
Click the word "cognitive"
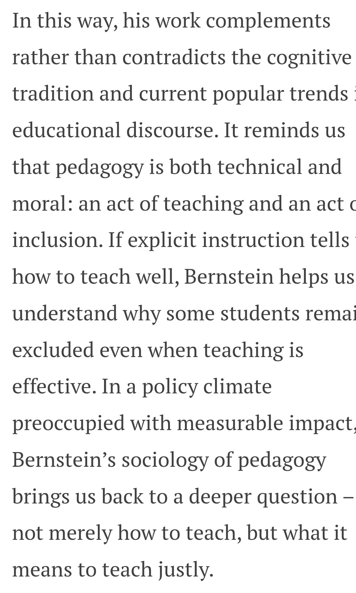(309, 57)
